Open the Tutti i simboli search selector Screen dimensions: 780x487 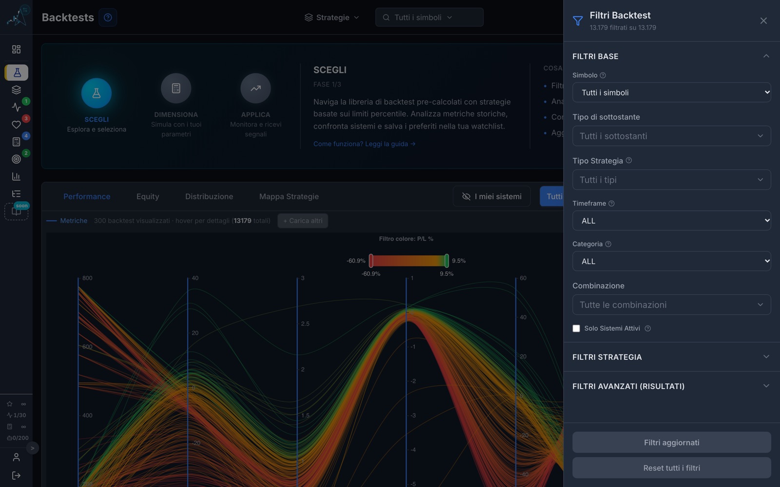point(429,18)
